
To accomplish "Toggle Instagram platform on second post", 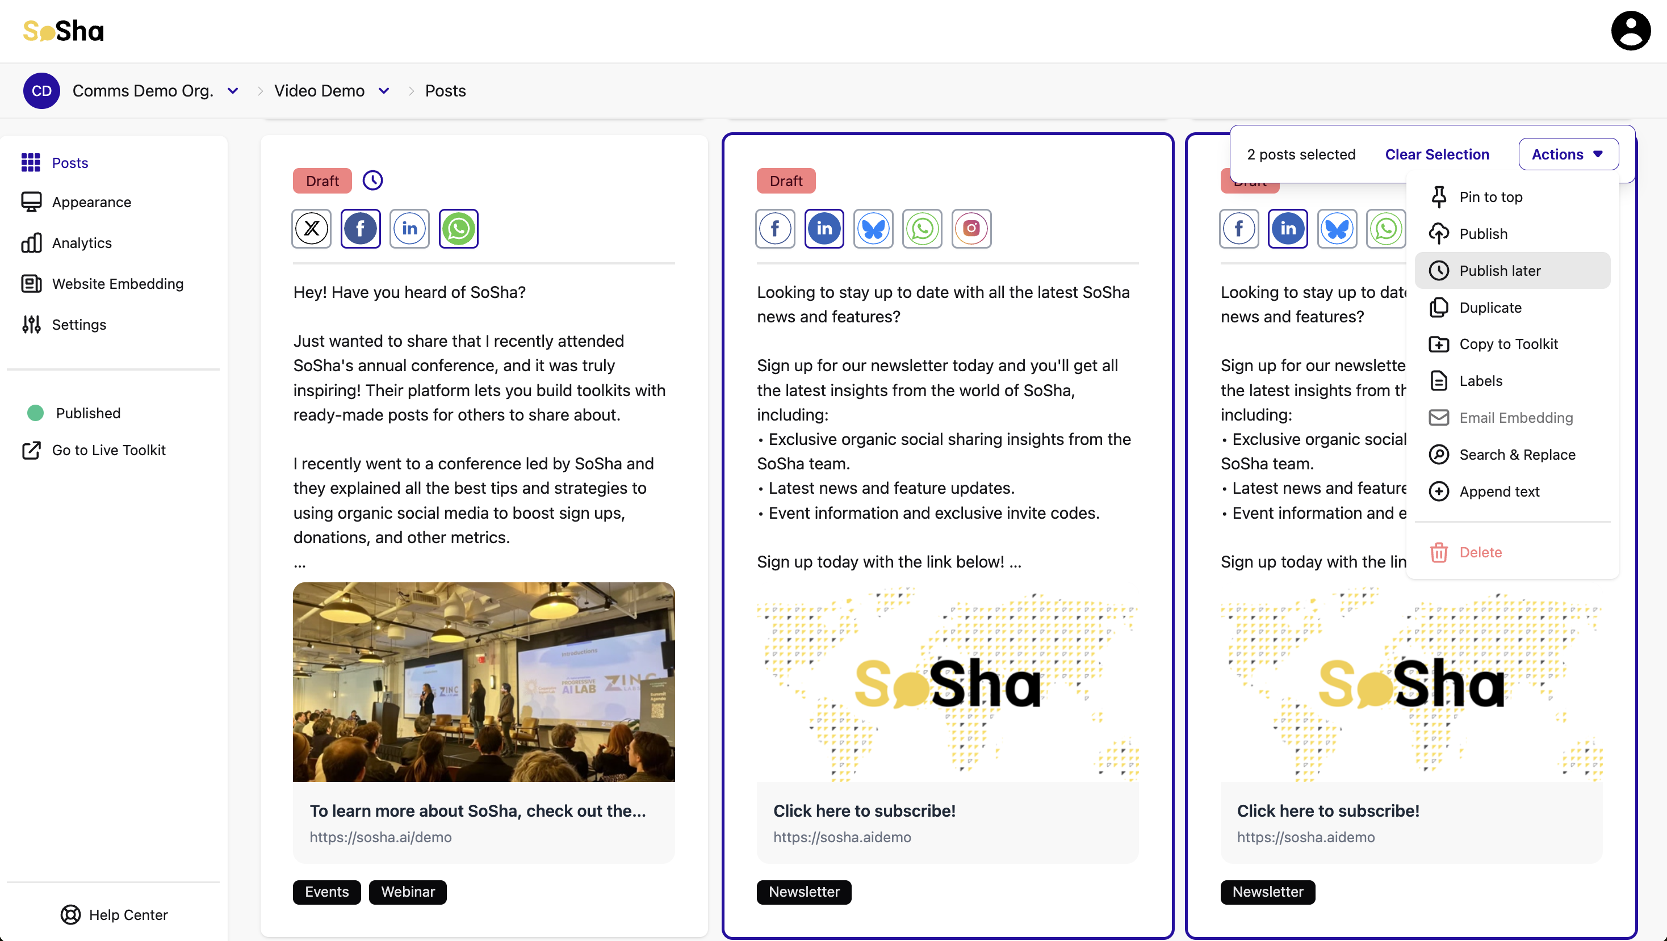I will (x=971, y=228).
